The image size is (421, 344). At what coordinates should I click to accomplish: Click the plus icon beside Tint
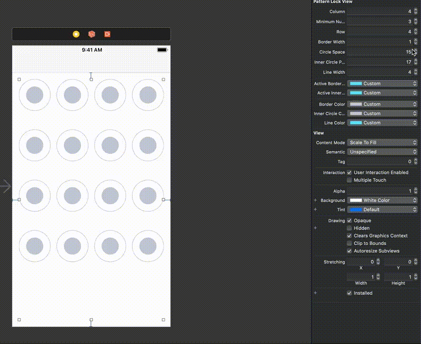tap(315, 209)
